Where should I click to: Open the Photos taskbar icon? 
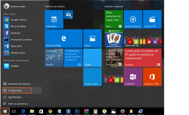point(113,111)
